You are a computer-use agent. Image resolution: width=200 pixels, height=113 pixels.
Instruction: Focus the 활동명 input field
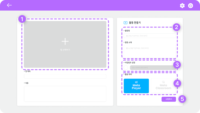pyautogui.click(x=149, y=36)
